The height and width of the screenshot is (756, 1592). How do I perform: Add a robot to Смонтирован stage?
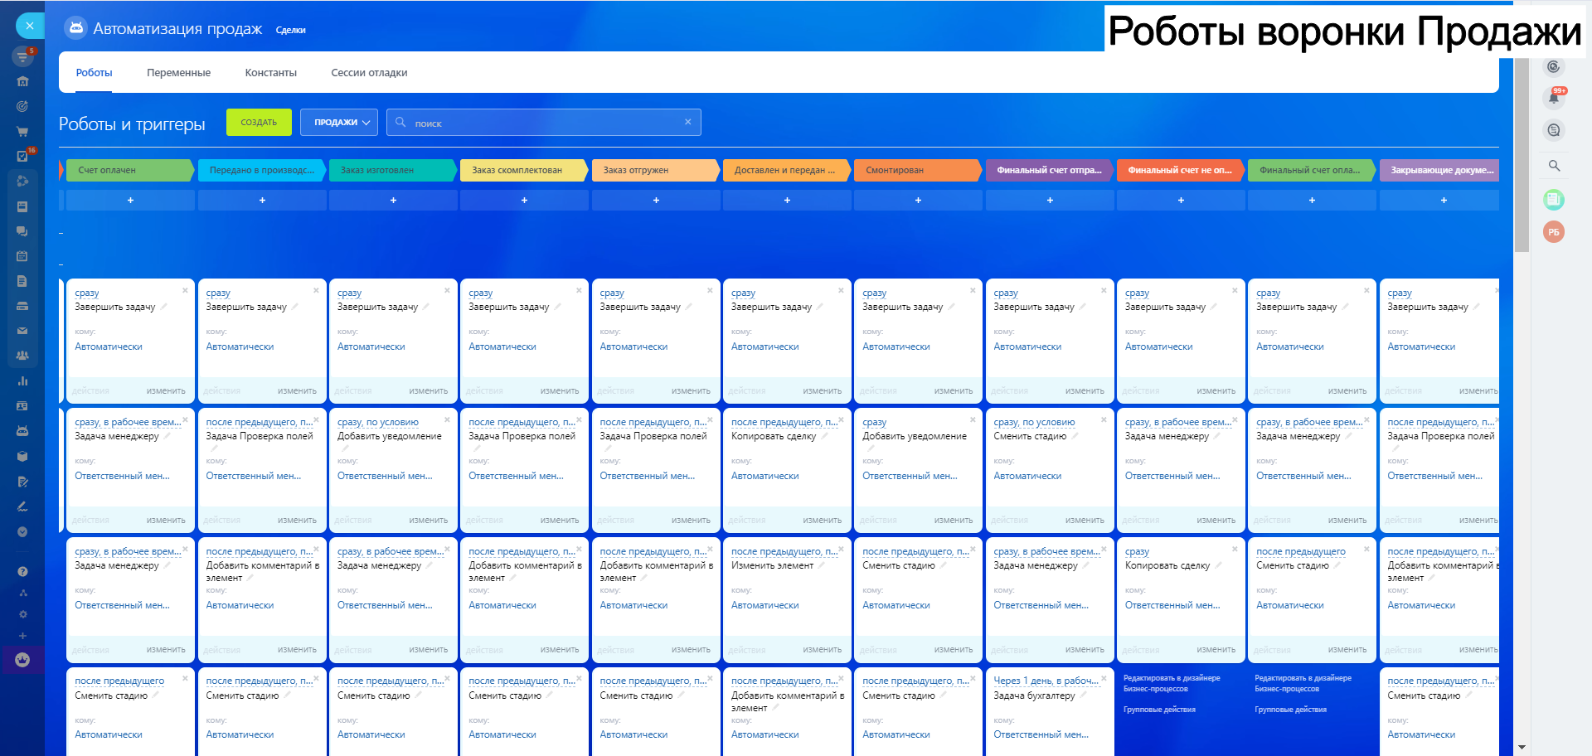tap(918, 200)
